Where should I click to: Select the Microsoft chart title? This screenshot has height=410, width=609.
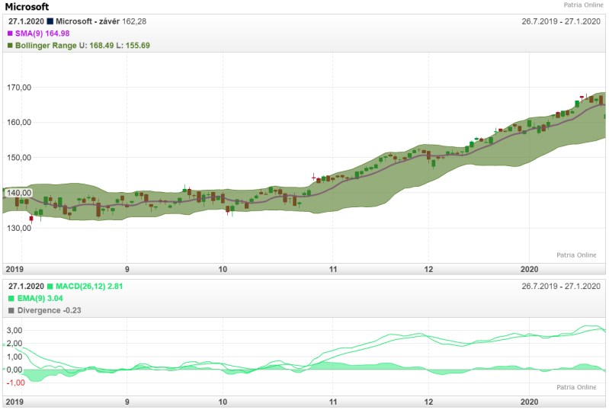pos(27,7)
